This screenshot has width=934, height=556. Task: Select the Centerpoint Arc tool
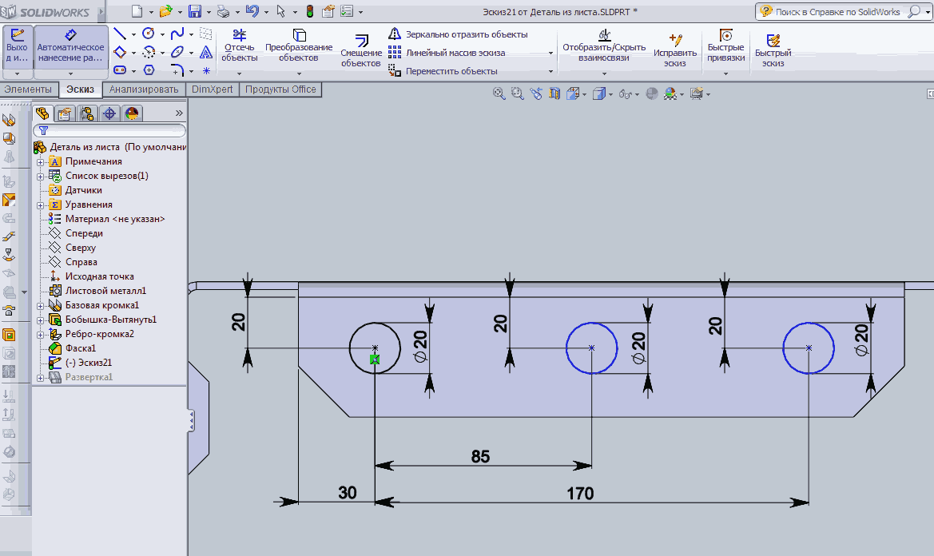pos(149,53)
